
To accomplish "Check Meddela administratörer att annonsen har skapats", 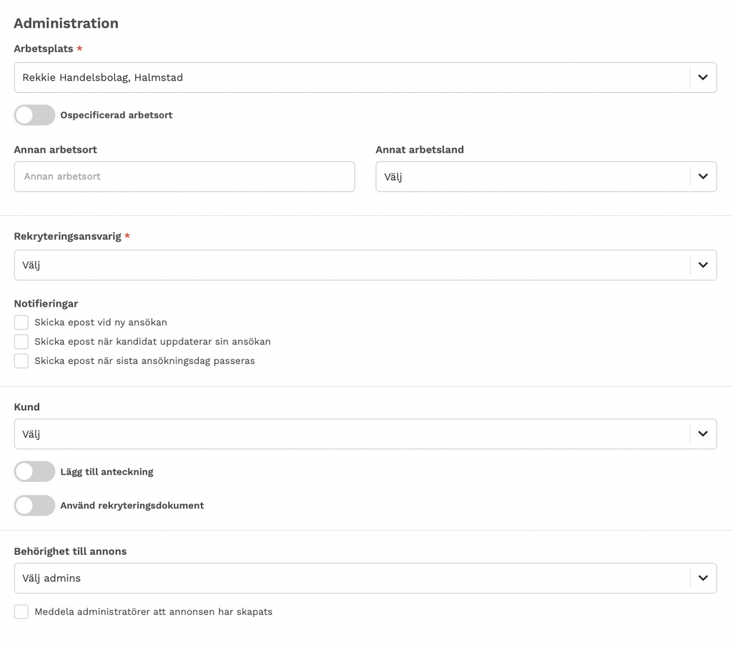I will [21, 611].
